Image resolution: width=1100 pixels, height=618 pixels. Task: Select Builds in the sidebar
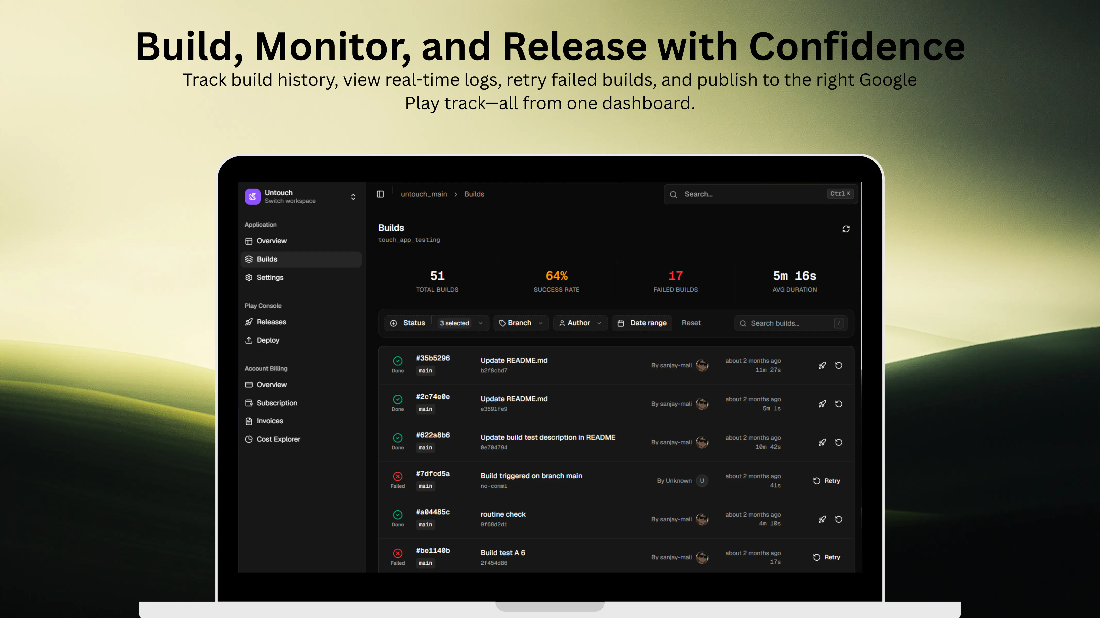point(301,259)
